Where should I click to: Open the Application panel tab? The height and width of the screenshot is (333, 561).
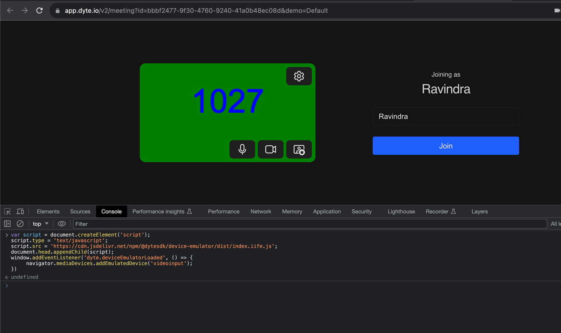pos(326,211)
